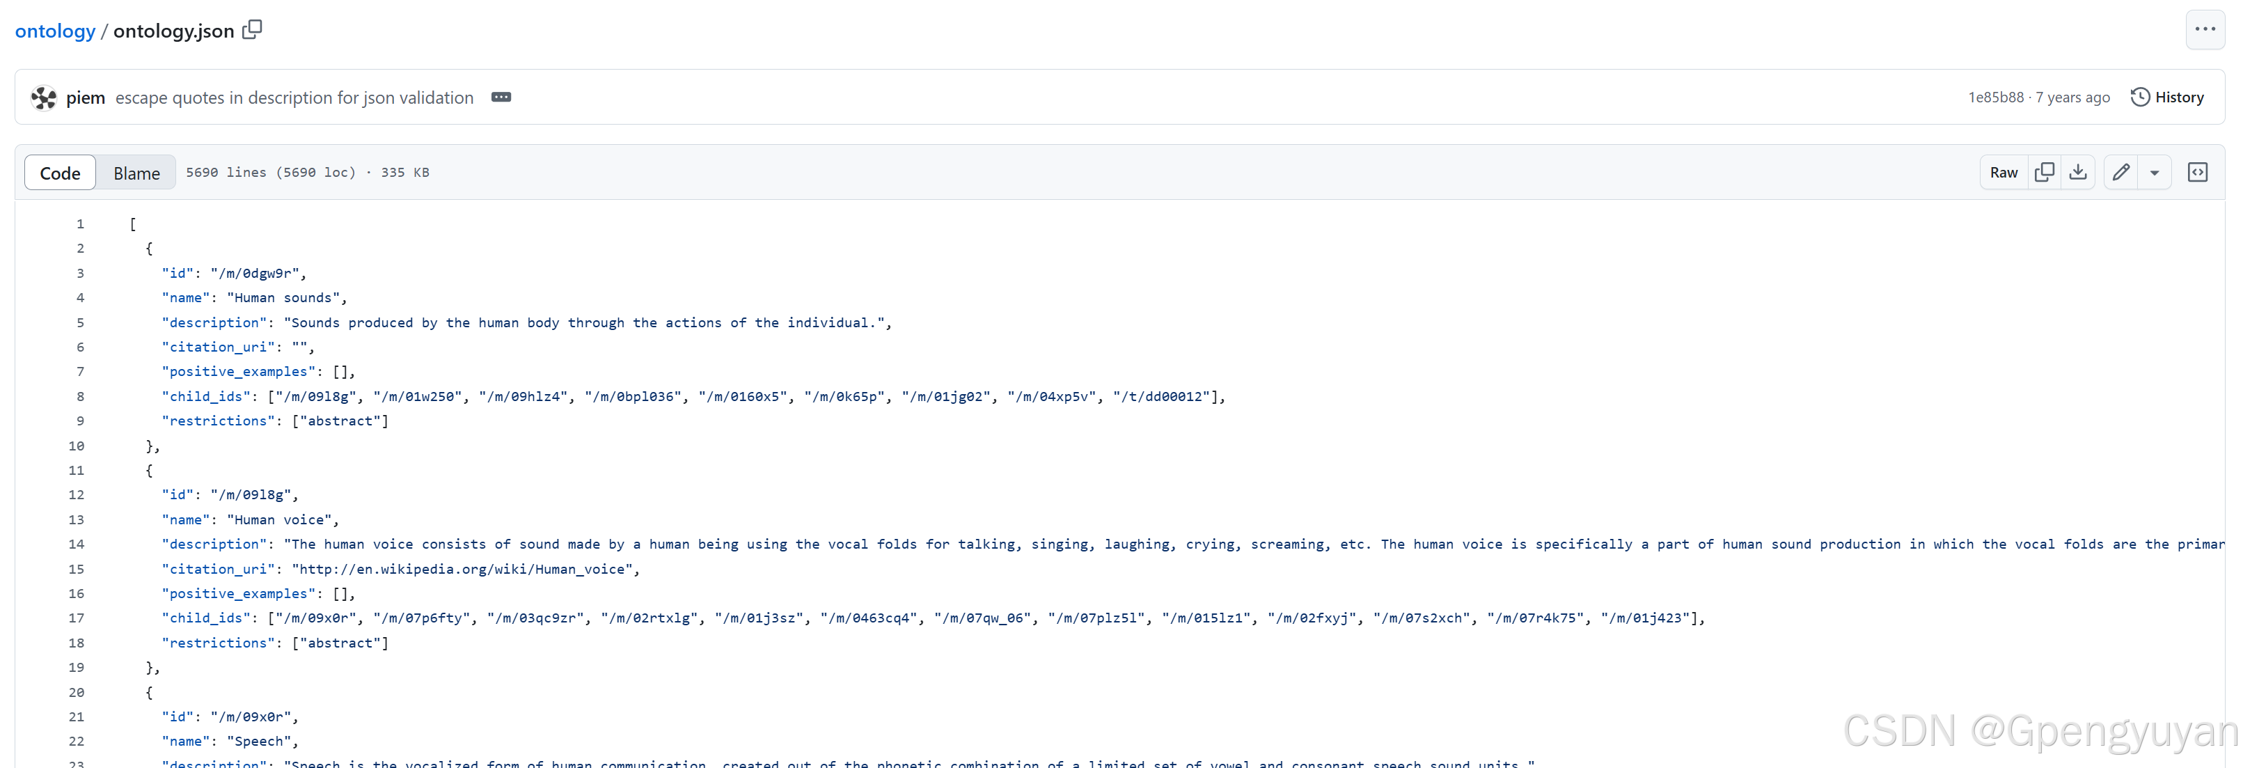The width and height of the screenshot is (2243, 768).
Task: Select line number 17
Action: point(77,618)
